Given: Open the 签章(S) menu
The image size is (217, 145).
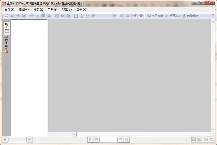Looking at the screenshot, I should pos(67,10).
